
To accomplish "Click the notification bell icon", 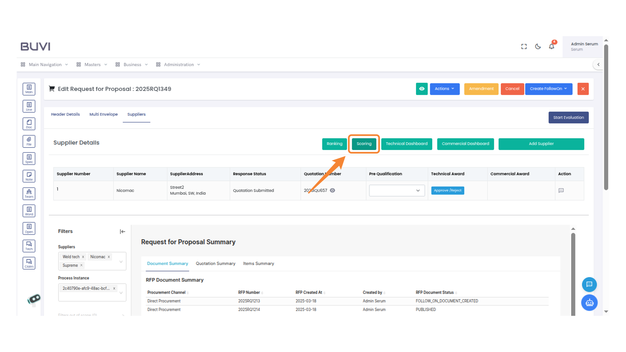I will (551, 47).
